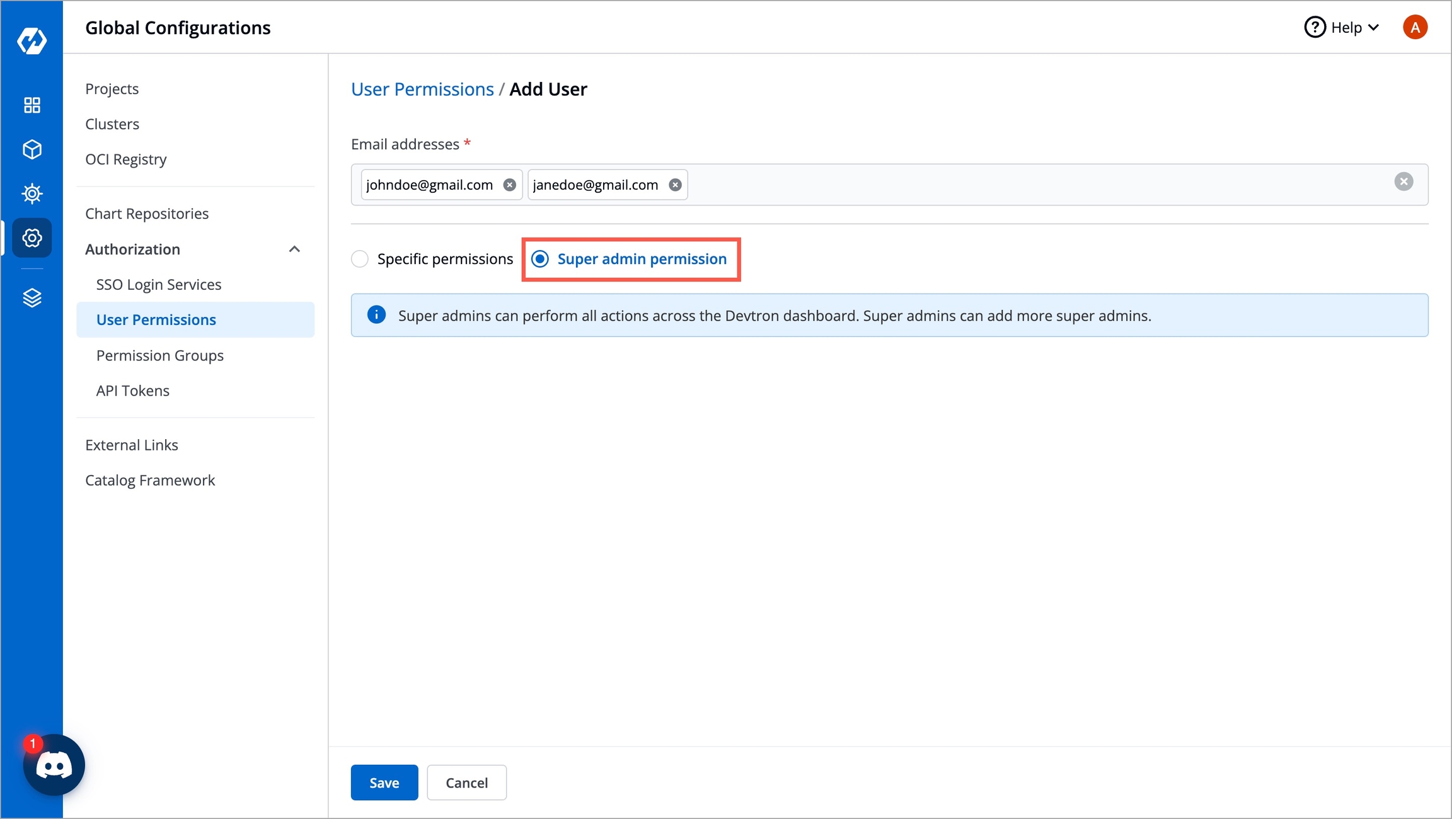Click the Super admins info message text
The width and height of the screenshot is (1452, 819).
[x=775, y=316]
